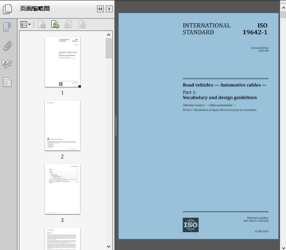Viewport: 286px width, 250px height.
Task: Click the '© ISO 2023' copyright text
Action: pyautogui.click(x=261, y=231)
